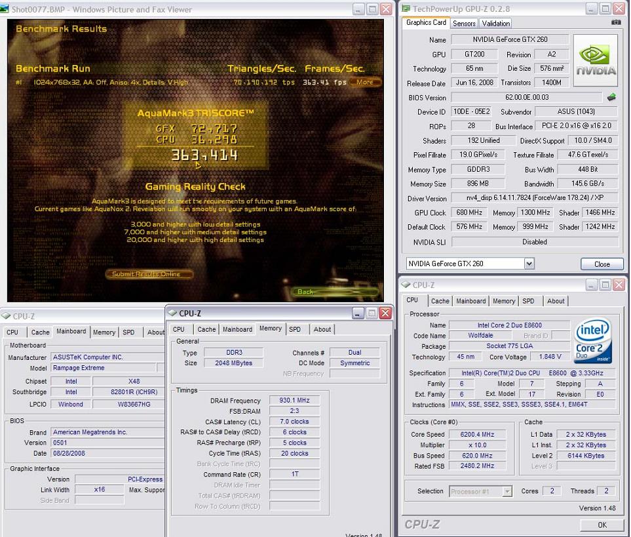
Task: Click the Close button in GPU-Z
Action: (602, 264)
